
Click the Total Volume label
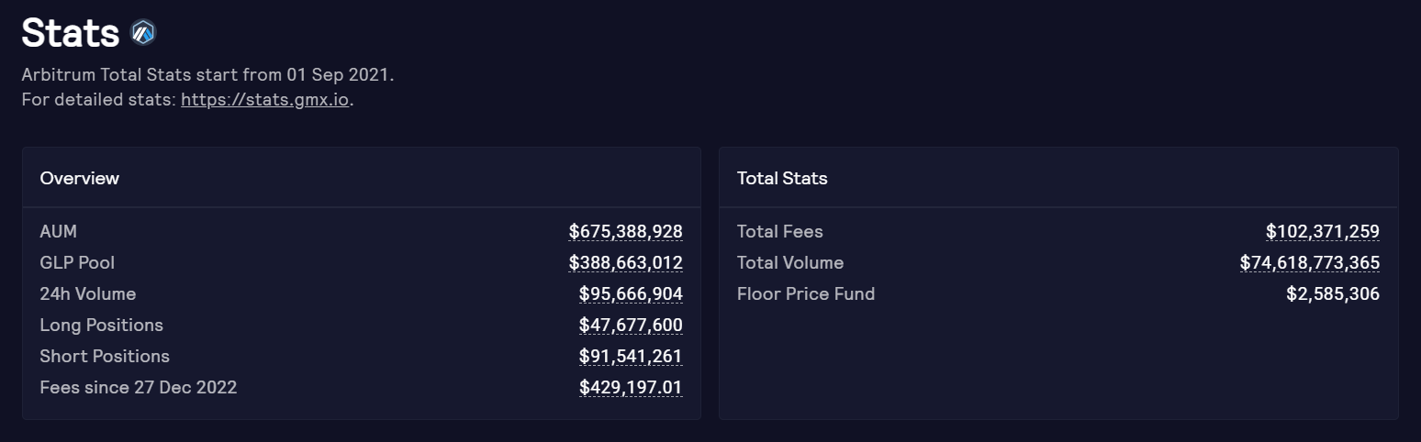coord(790,262)
